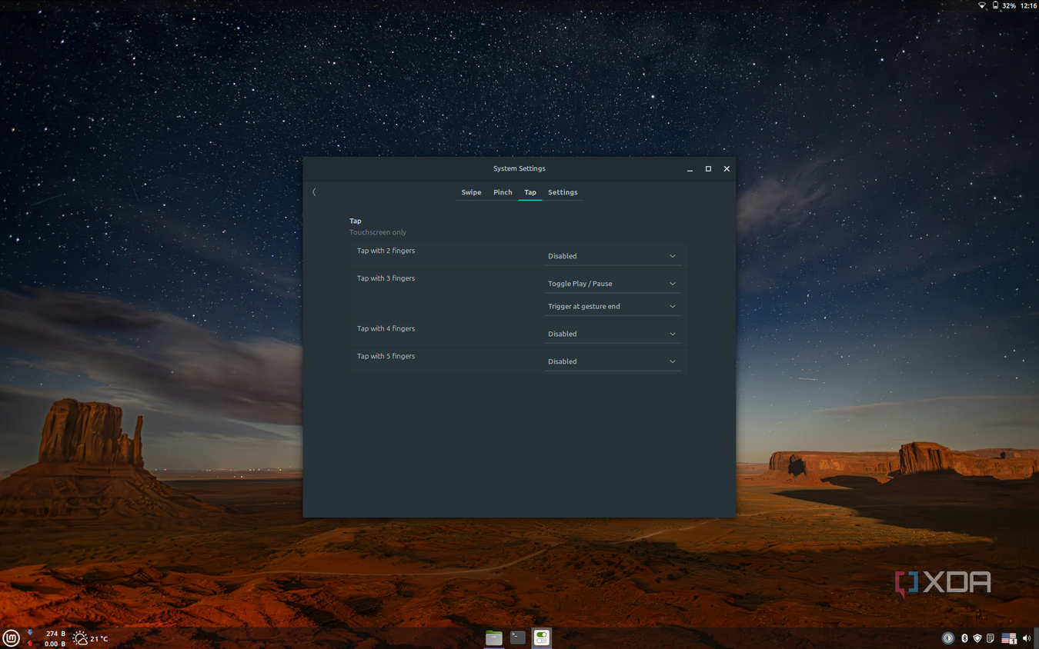Screen dimensions: 1039x649
Task: Launch the terminal from the panel
Action: 518,637
